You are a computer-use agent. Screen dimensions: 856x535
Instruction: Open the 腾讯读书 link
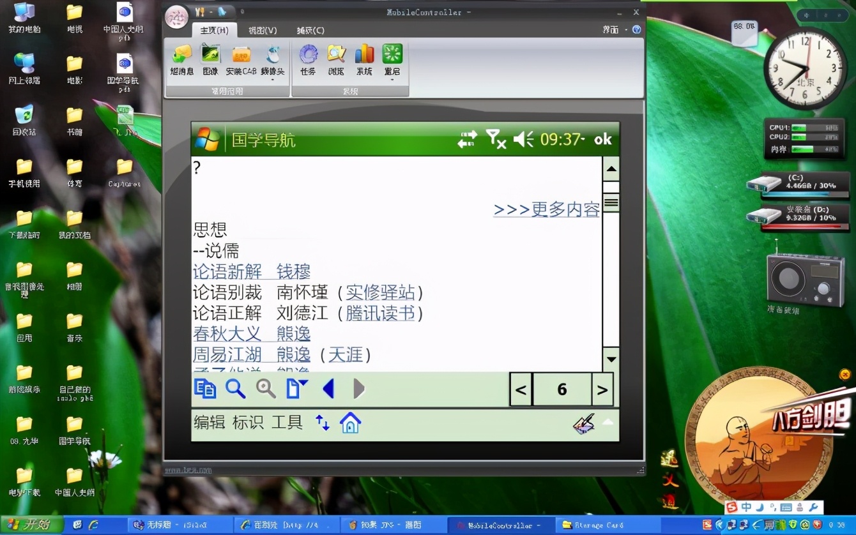(380, 313)
